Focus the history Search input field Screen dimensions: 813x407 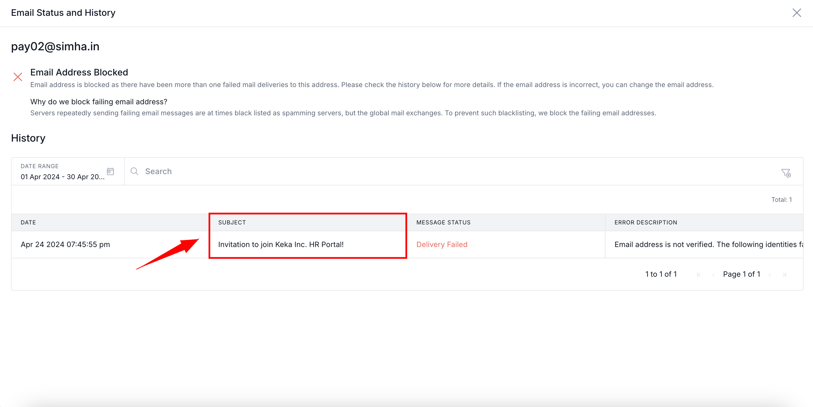tap(442, 171)
